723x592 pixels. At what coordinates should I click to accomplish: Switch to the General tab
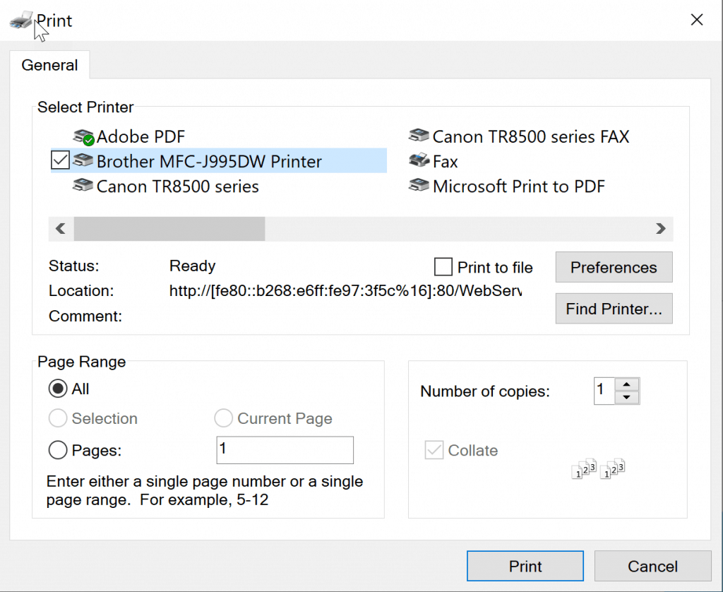click(49, 65)
